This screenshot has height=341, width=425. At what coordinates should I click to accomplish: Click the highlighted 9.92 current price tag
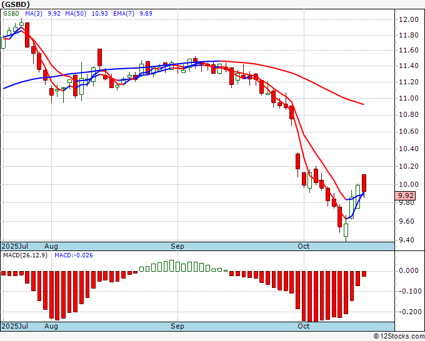pyautogui.click(x=405, y=195)
